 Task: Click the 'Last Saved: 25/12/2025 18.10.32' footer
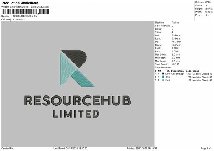pos(70,149)
